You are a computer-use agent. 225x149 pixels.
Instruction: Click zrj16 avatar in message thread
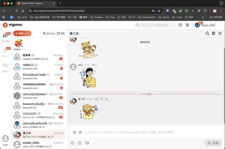[73, 67]
